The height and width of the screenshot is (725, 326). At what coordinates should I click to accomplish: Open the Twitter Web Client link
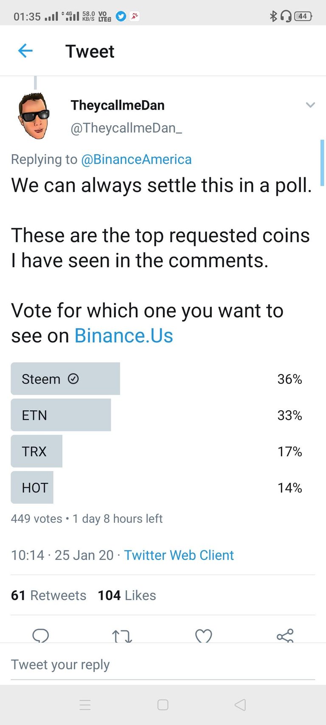pos(179,555)
